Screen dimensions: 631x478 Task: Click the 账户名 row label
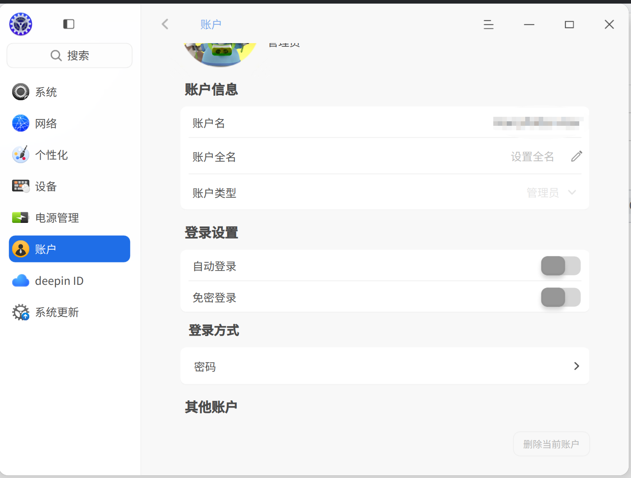208,123
